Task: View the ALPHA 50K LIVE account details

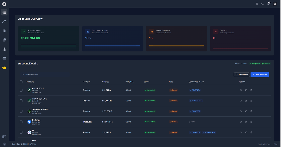Action: (241, 101)
